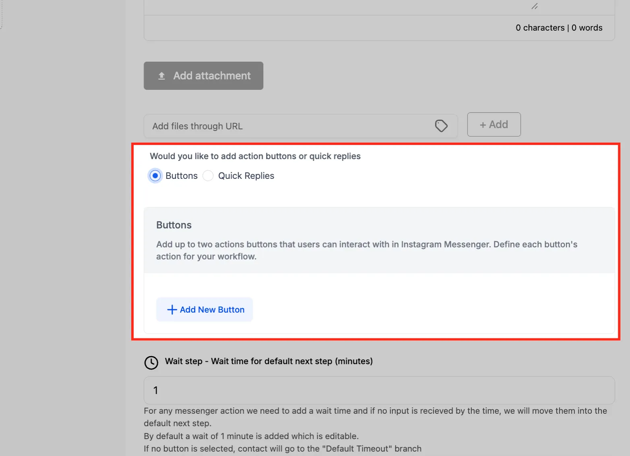Click the Add New Button text
The width and height of the screenshot is (630, 456).
click(x=212, y=309)
